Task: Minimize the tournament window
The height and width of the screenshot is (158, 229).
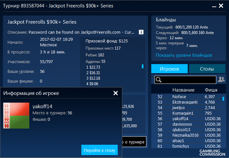Action: [x=214, y=6]
